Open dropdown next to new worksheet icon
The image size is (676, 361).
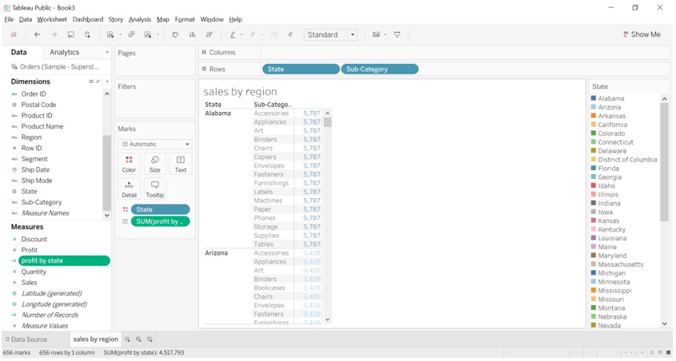point(121,34)
